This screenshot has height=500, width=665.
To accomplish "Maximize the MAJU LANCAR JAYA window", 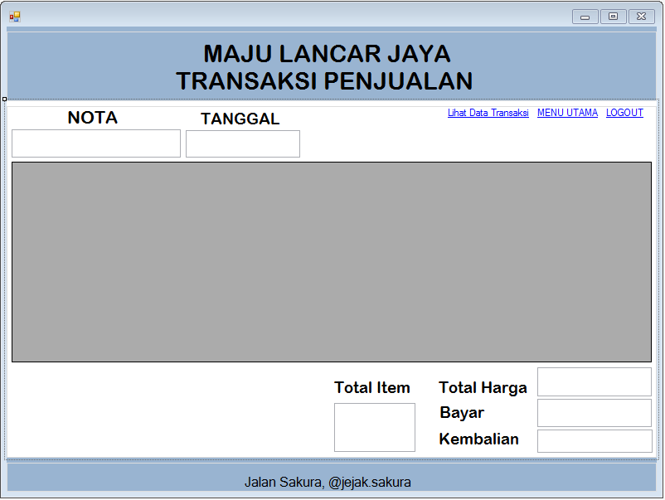I will (613, 16).
